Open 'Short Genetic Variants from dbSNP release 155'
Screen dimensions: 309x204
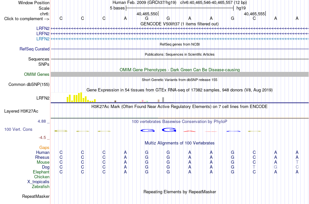[180, 80]
